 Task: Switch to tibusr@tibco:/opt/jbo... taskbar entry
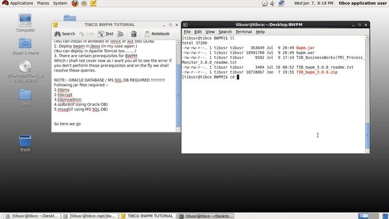click(x=90, y=216)
